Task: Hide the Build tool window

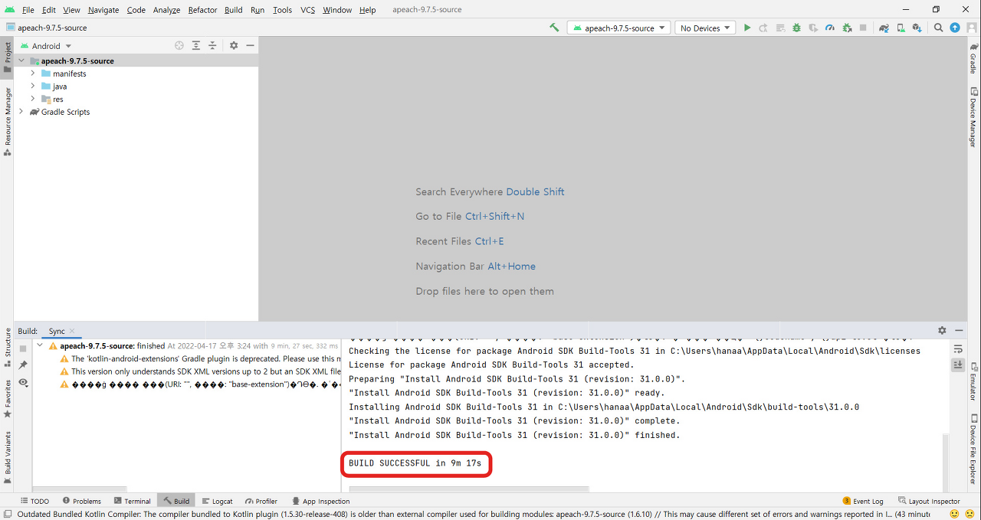Action: (959, 331)
